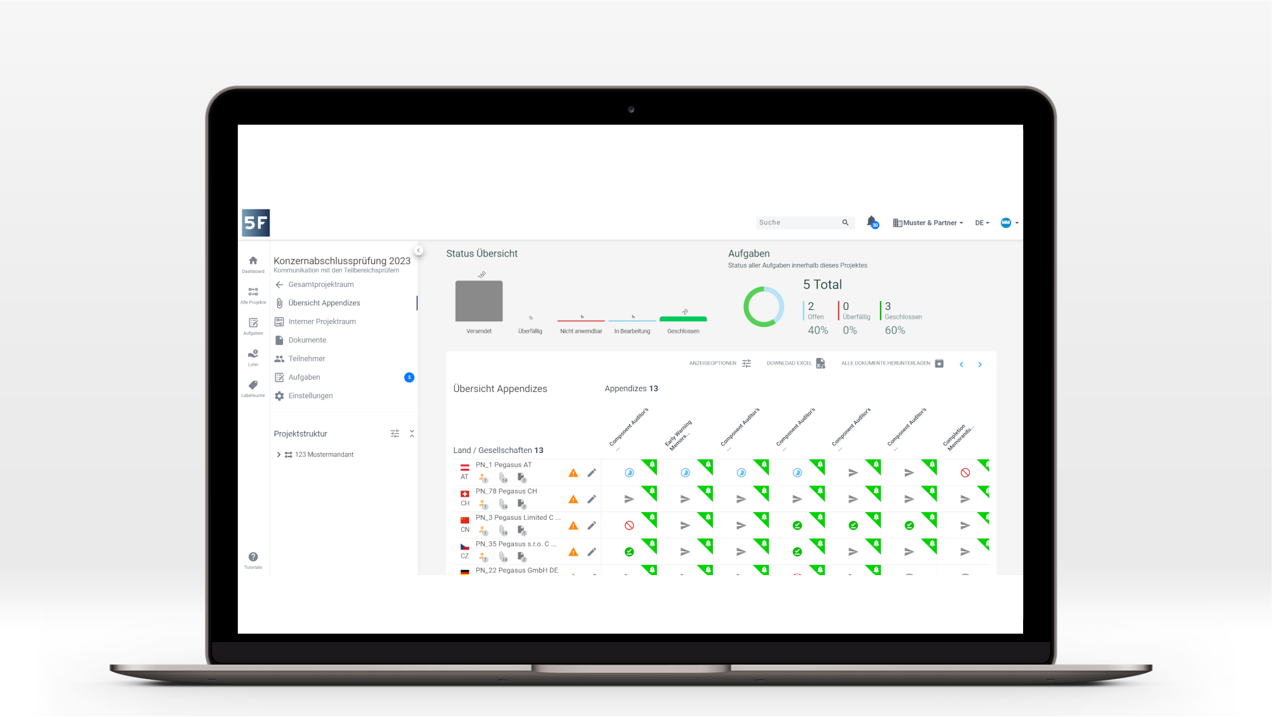The width and height of the screenshot is (1273, 717).
Task: Open the Muster & Partner dropdown
Action: pyautogui.click(x=928, y=223)
